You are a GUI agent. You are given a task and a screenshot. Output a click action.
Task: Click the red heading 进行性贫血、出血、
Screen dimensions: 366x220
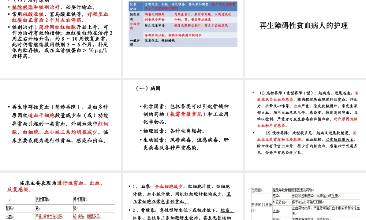pyautogui.click(x=80, y=183)
